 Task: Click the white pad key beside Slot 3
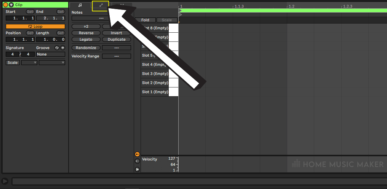[x=174, y=74]
